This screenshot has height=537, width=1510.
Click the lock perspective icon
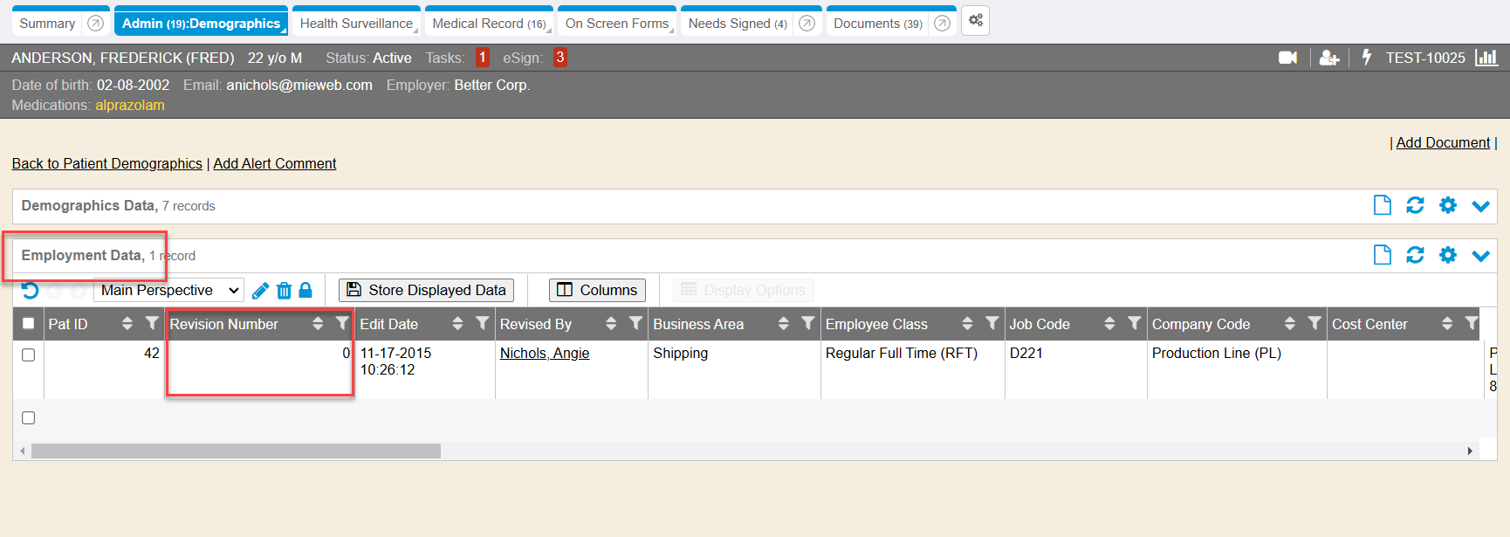305,290
